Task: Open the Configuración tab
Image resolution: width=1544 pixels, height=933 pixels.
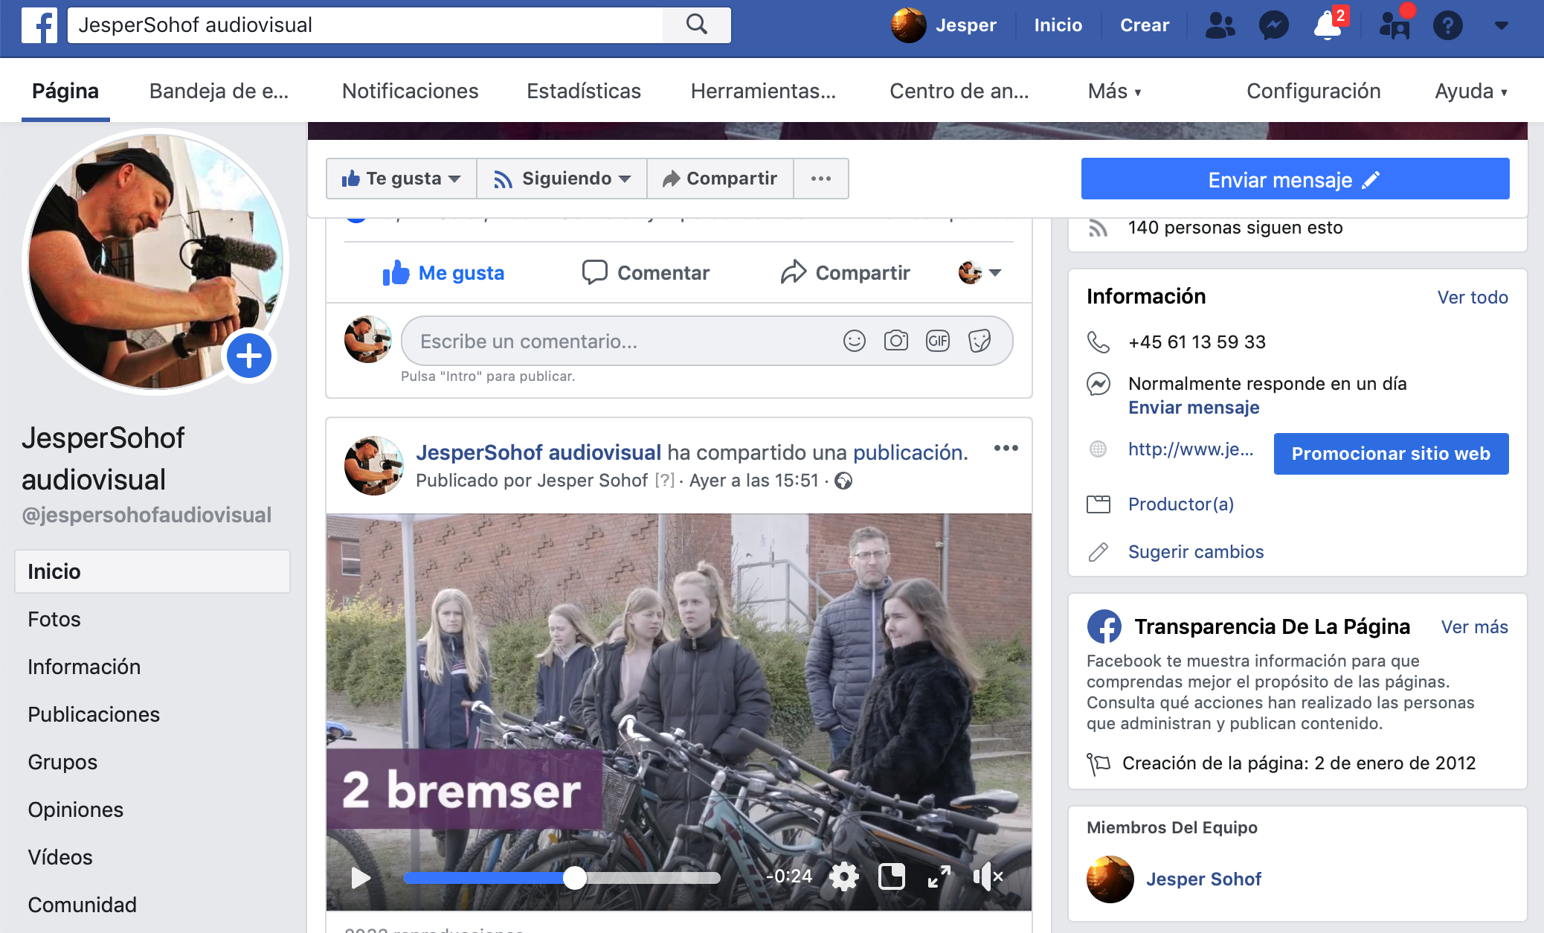Action: 1313,91
